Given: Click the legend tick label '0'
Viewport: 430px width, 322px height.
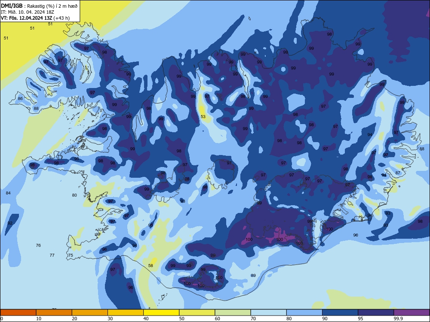Looking at the screenshot, I should coord(2,319).
